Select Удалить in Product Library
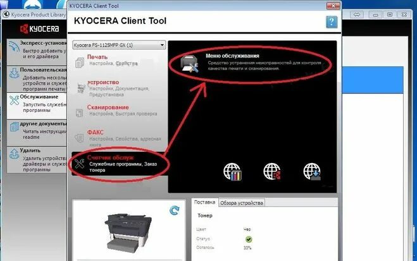This screenshot has width=417, height=261. pos(37,160)
